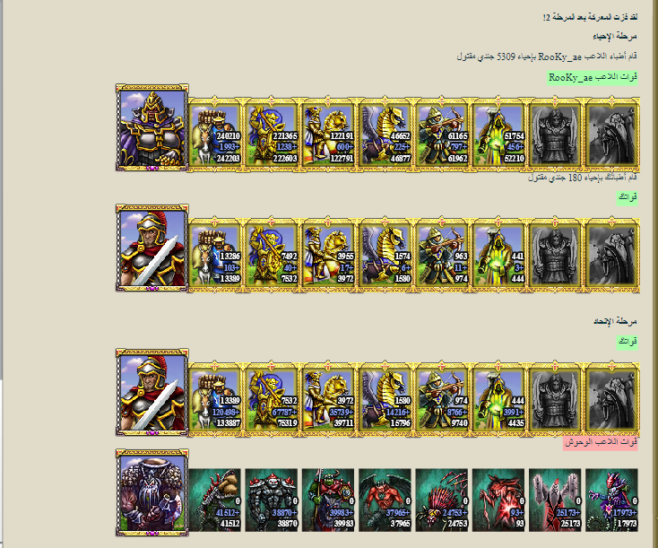Click the green RooKy_ae forces label
The height and width of the screenshot is (548, 658).
click(x=593, y=78)
